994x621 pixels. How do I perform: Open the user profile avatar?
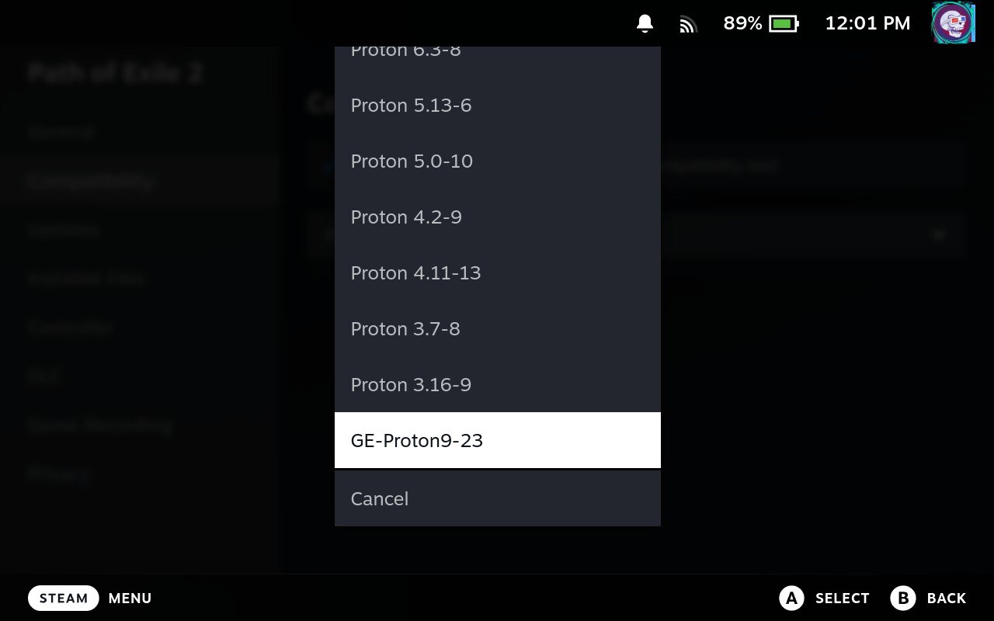coord(953,23)
